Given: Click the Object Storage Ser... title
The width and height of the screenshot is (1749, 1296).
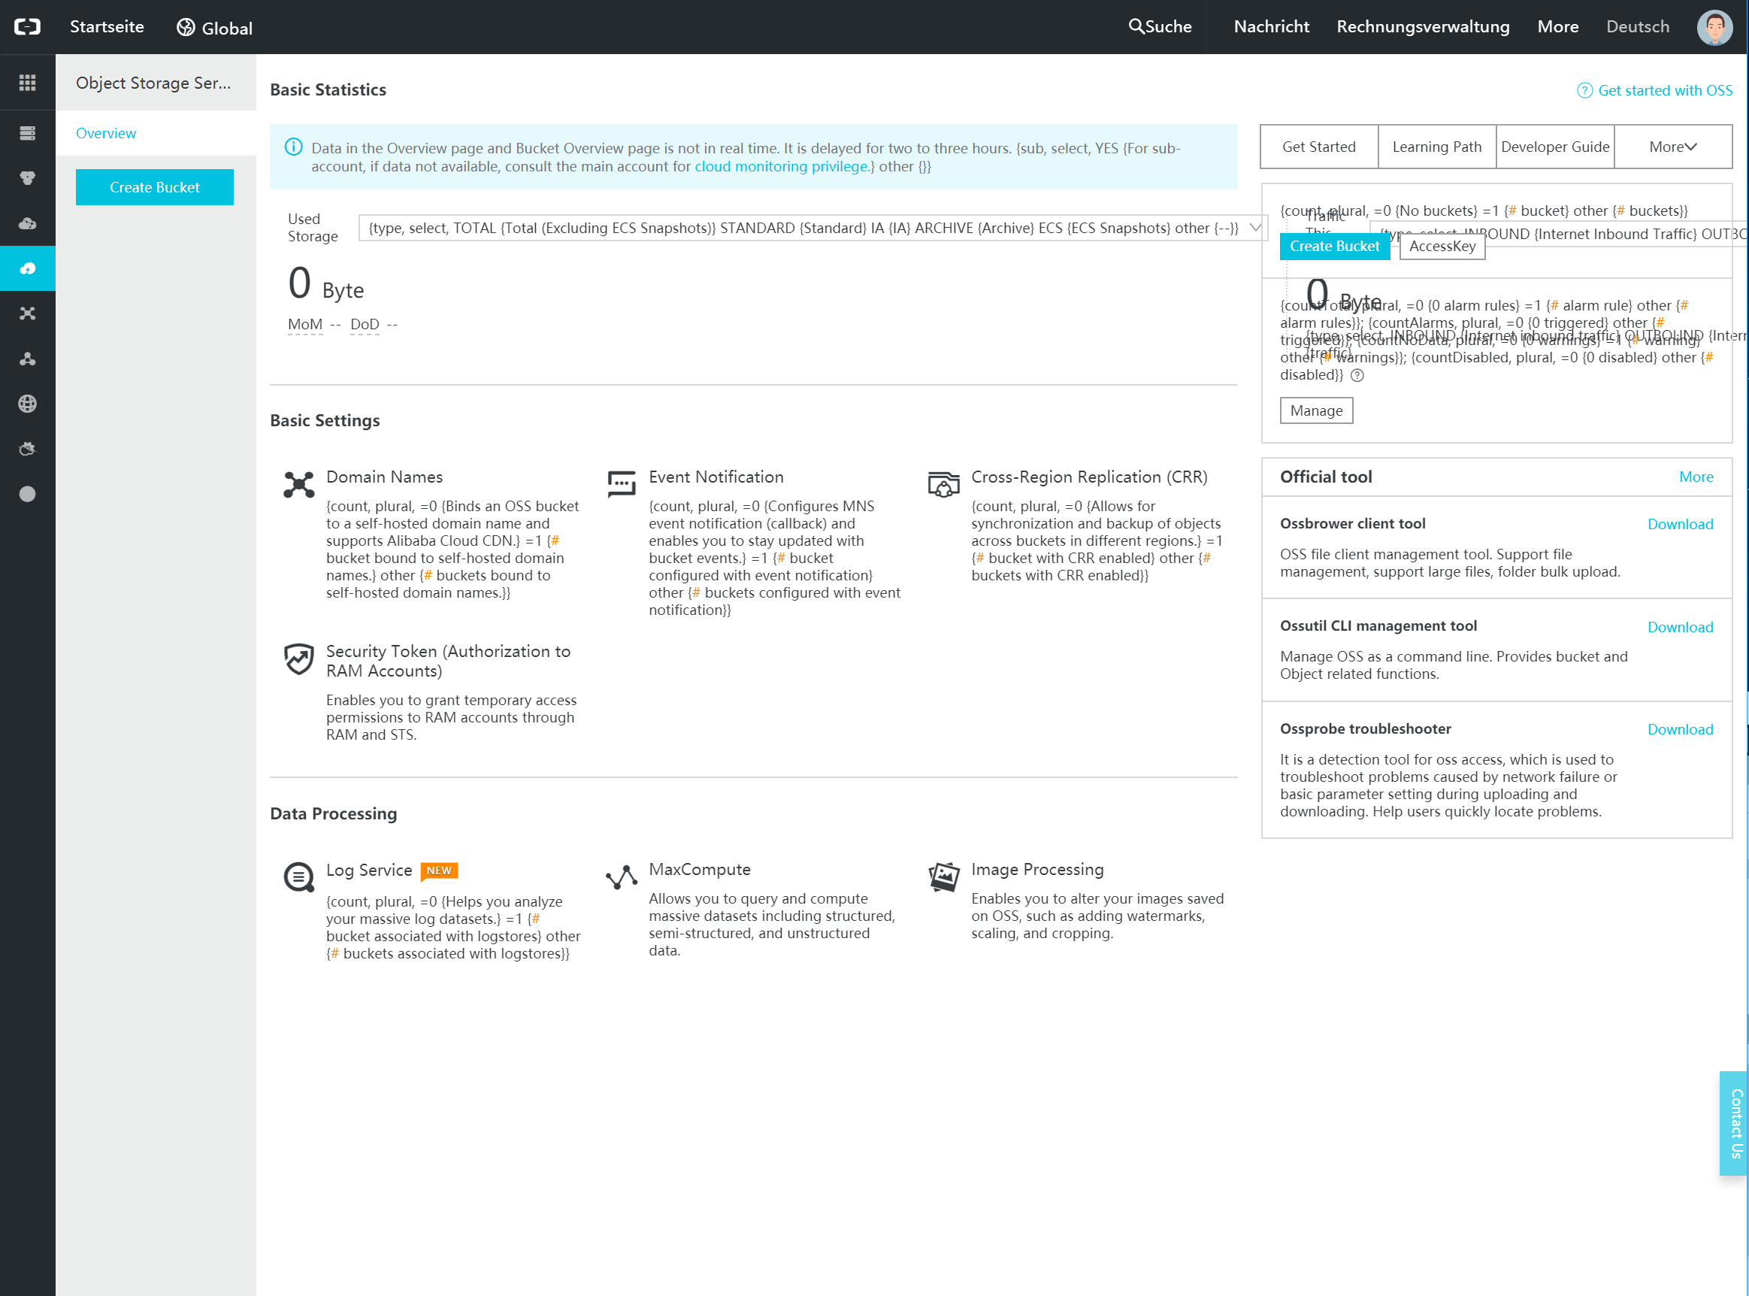Looking at the screenshot, I should (154, 83).
